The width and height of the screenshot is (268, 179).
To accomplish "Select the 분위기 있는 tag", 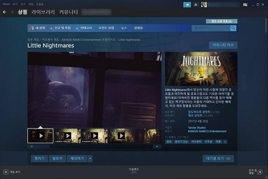I will (181, 142).
